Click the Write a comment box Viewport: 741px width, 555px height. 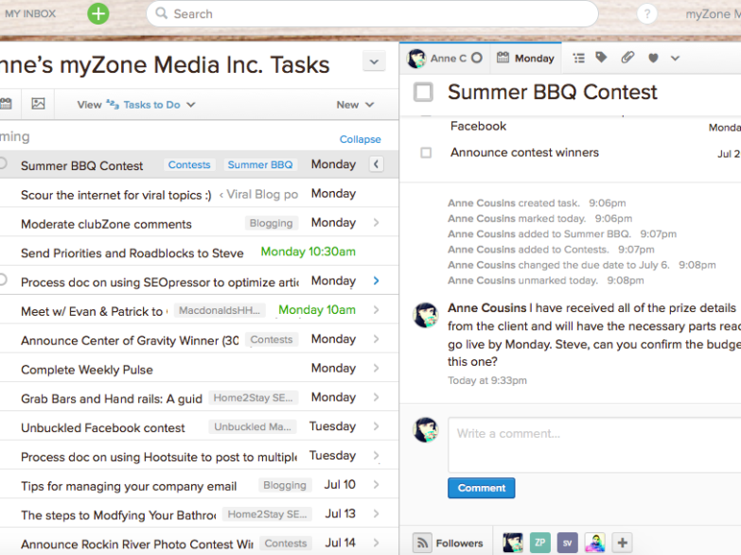coord(594,444)
